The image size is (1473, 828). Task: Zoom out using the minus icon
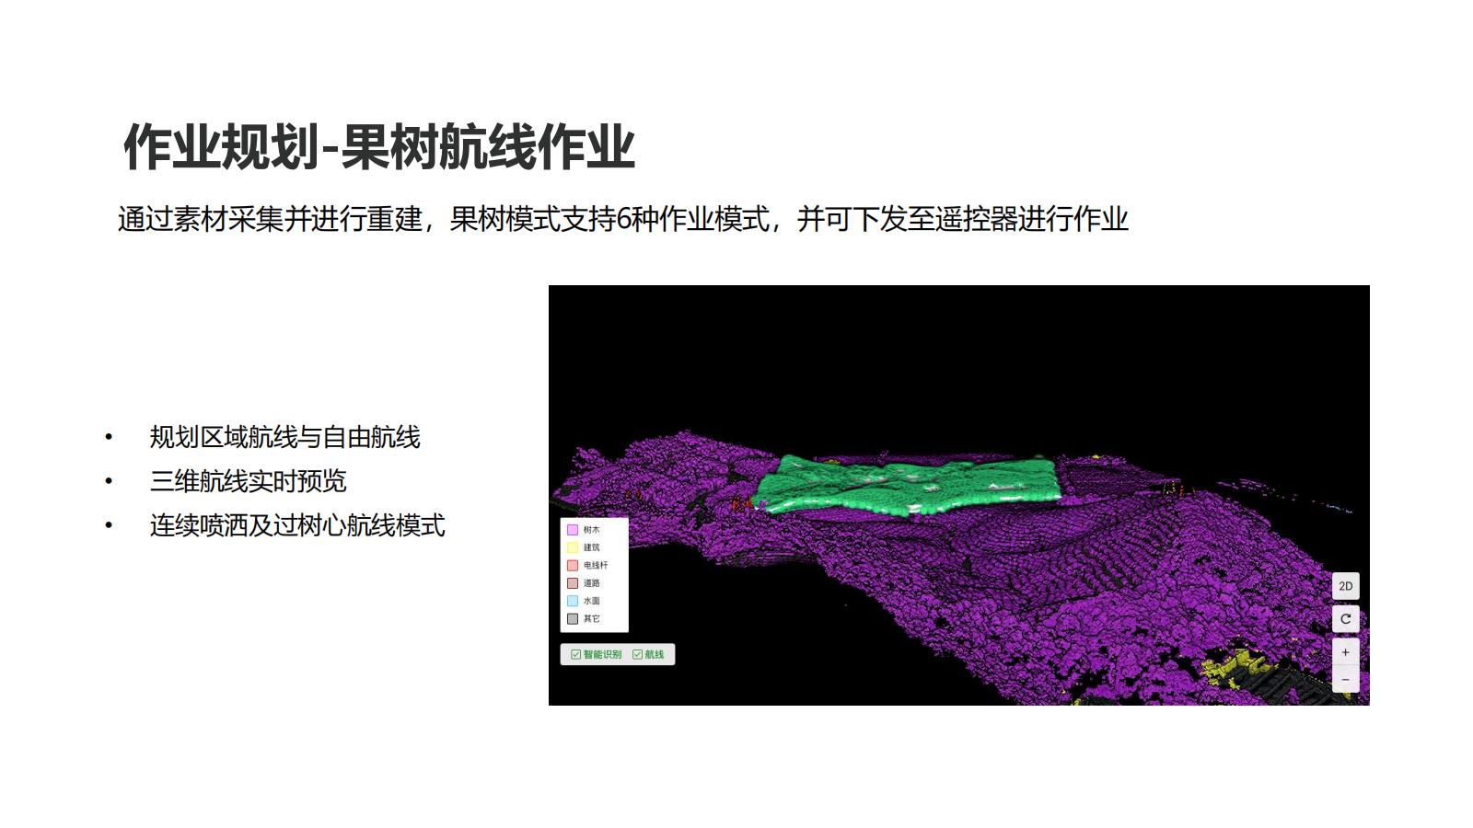click(x=1346, y=679)
